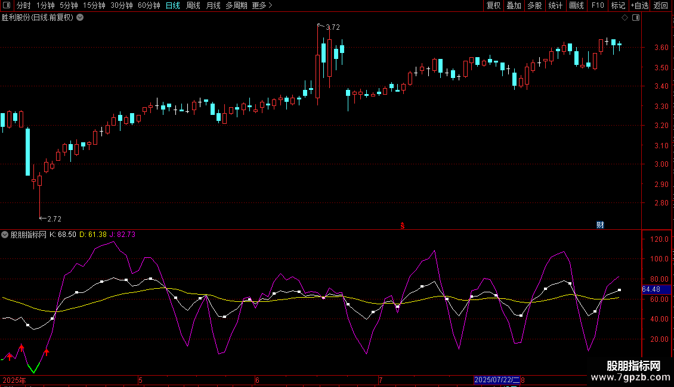Expand the 更多 more periods menu
This screenshot has height=387, width=674.
[x=262, y=5]
